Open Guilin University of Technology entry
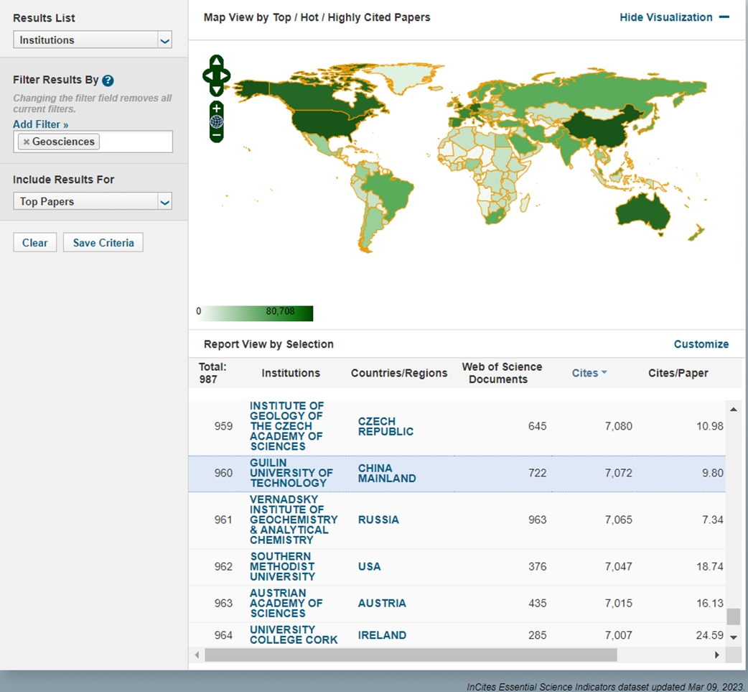Screen dimensions: 748x692 291,473
